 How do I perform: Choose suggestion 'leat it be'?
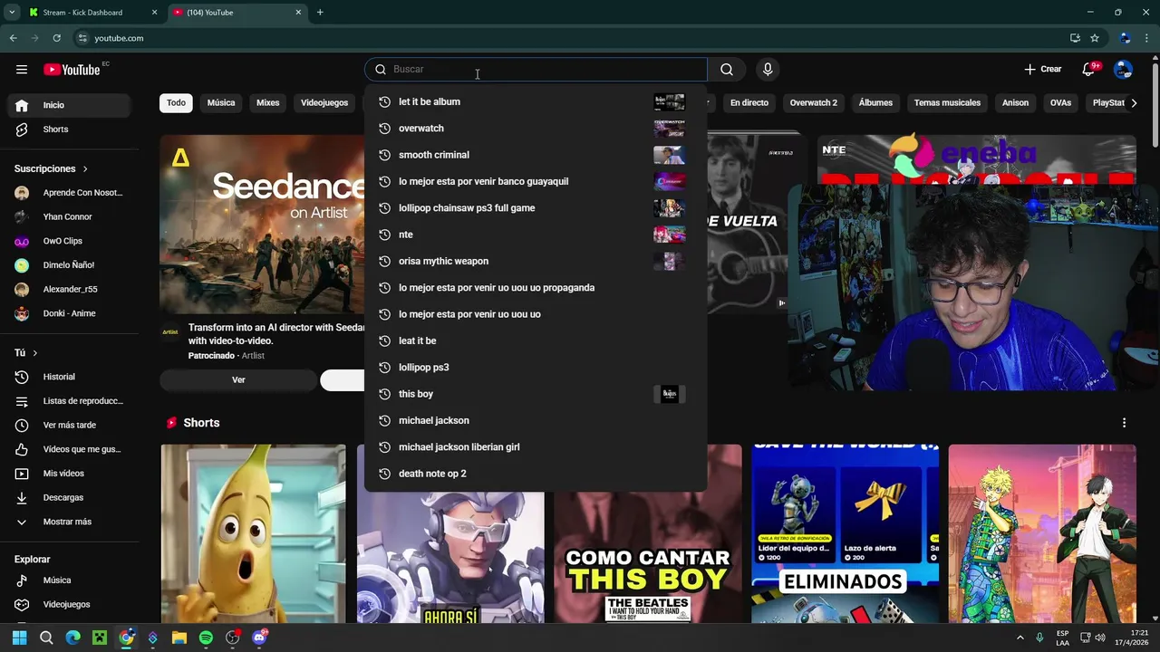coord(536,340)
